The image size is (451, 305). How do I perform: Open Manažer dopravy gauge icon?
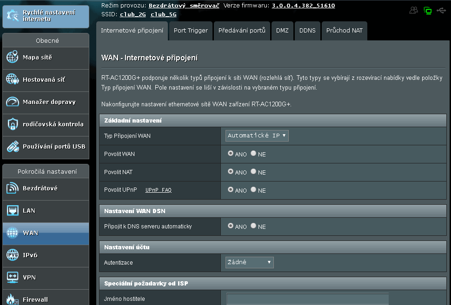[12, 102]
